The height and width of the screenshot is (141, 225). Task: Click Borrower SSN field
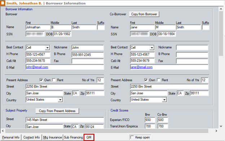pos(35,34)
